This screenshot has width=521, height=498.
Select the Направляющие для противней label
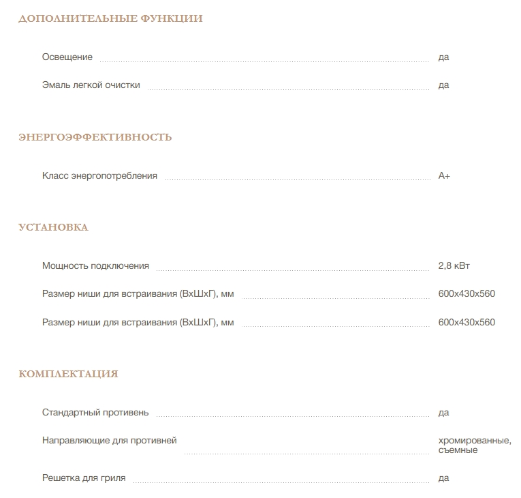[110, 441]
